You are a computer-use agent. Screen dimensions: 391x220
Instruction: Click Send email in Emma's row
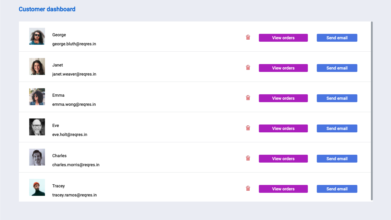pos(337,98)
